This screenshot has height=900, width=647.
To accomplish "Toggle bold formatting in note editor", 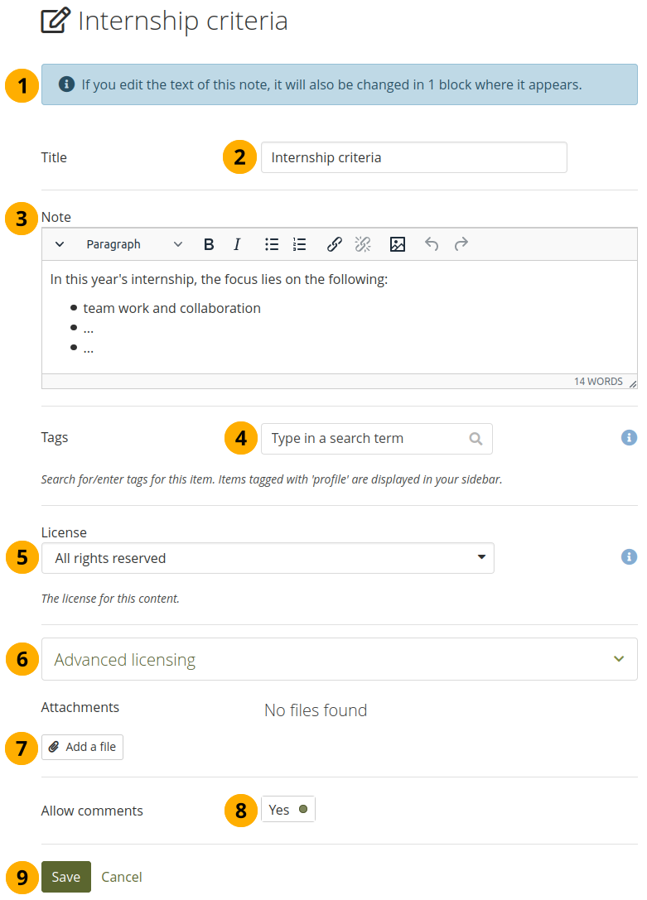I will coord(209,244).
